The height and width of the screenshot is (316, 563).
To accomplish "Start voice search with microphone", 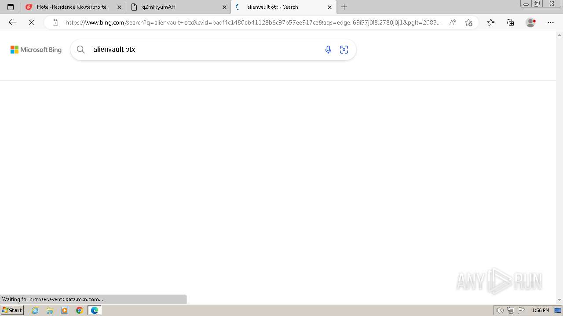I will (328, 50).
